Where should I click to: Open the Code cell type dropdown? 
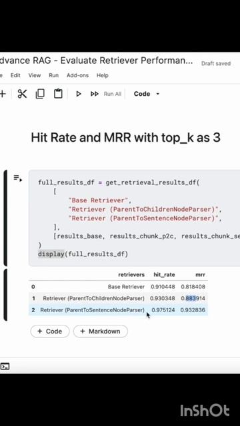[147, 94]
